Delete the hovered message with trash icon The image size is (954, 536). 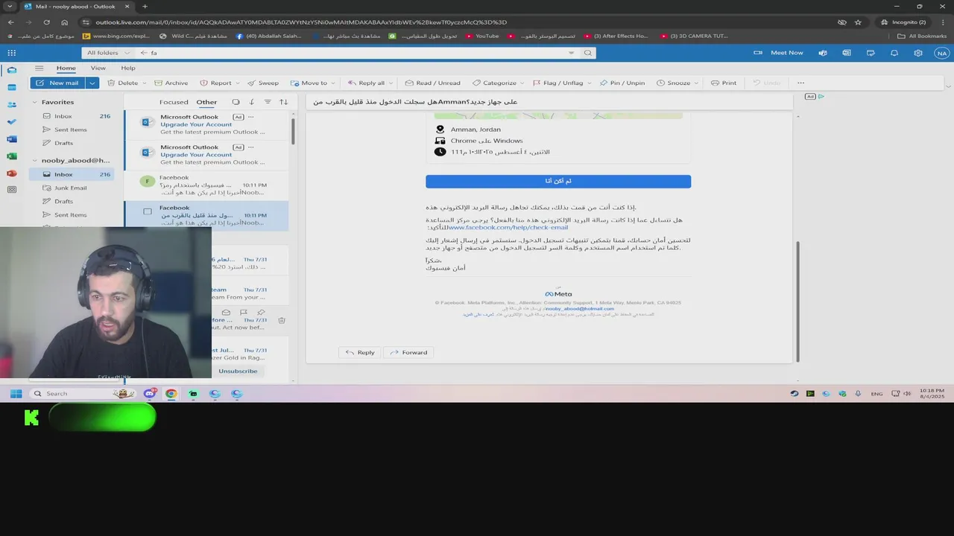coord(282,320)
